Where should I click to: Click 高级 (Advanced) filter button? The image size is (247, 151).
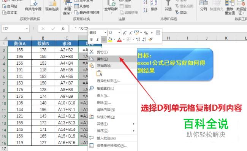click(x=181, y=13)
